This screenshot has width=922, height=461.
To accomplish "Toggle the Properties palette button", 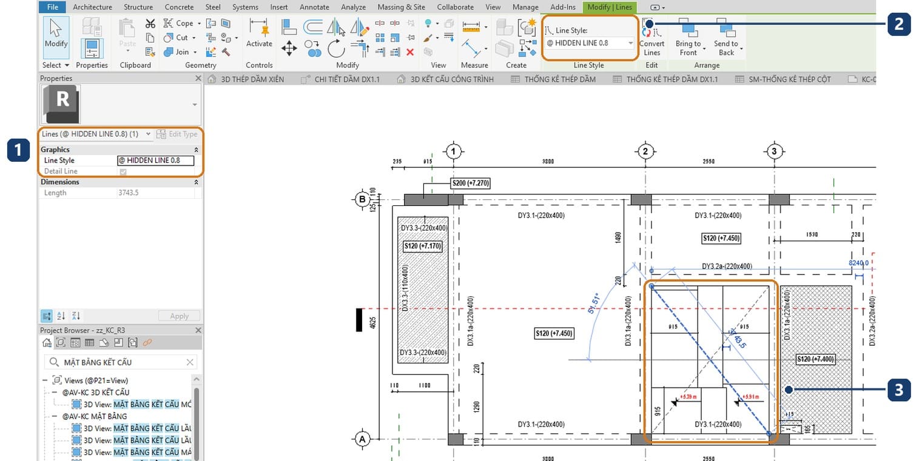I will coord(92,48).
